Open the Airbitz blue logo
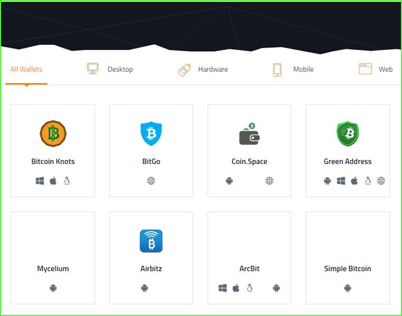Screen dimensions: 402x316 click(x=151, y=241)
